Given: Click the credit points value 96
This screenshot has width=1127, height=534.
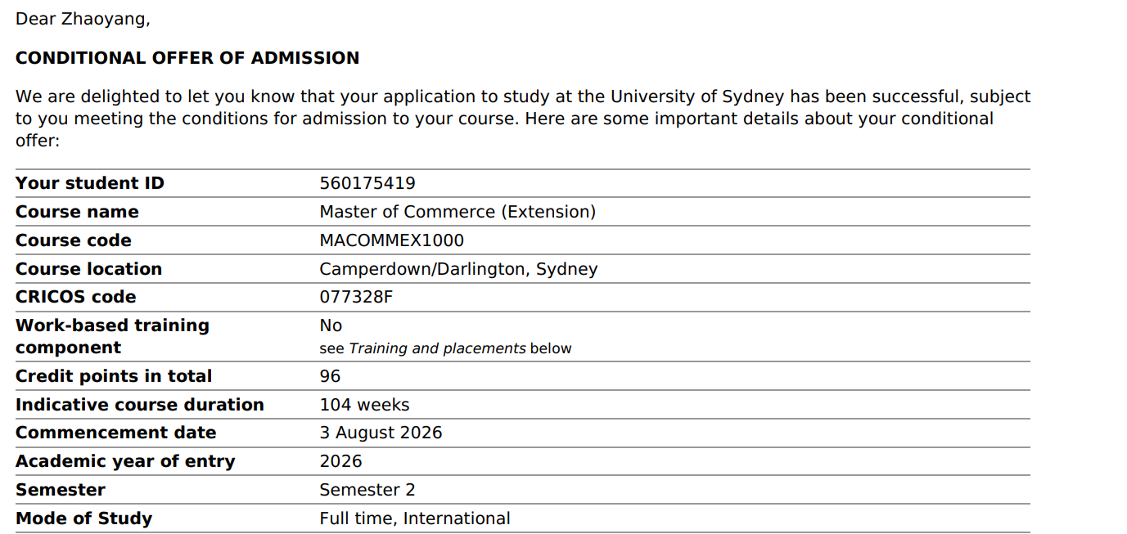Looking at the screenshot, I should [x=330, y=376].
